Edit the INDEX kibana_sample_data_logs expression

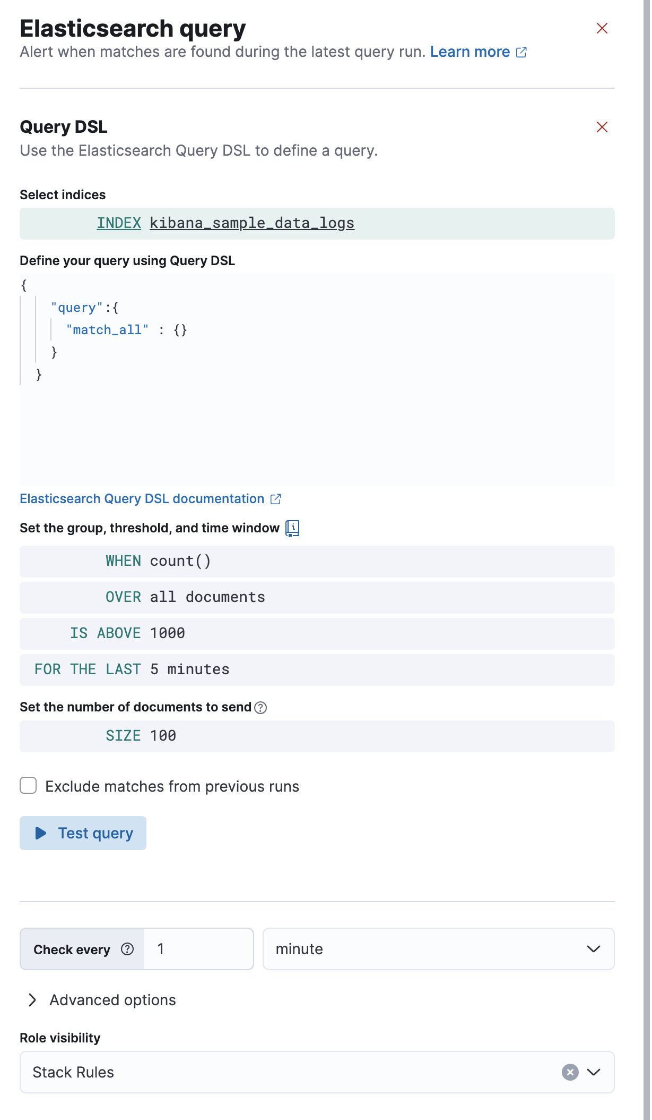(225, 223)
